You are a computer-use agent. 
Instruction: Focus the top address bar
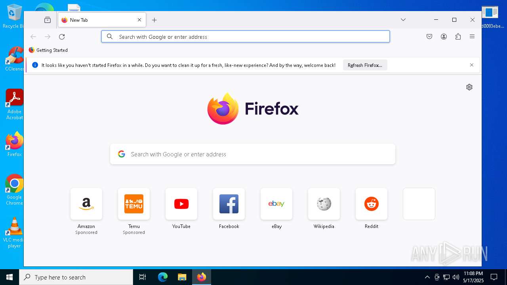point(246,37)
